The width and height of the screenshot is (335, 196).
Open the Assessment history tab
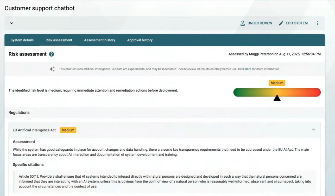click(100, 40)
